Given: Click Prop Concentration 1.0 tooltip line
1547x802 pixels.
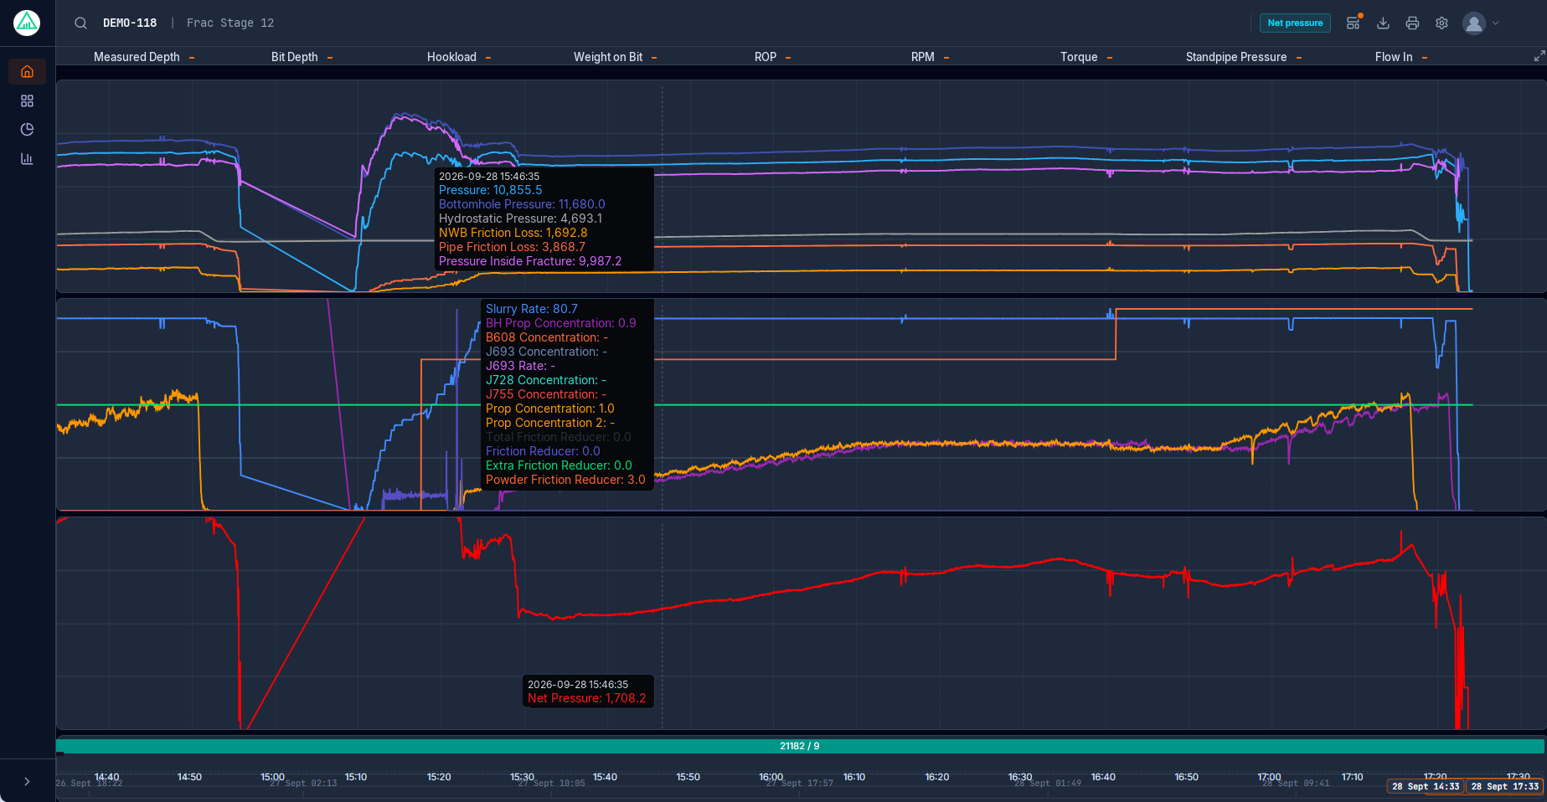Looking at the screenshot, I should [549, 409].
